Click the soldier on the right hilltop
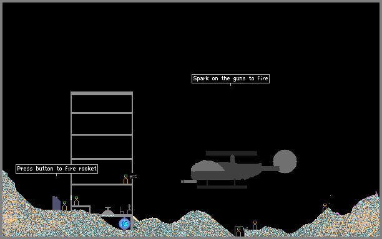Screen dimensions: 382x239 [325, 208]
